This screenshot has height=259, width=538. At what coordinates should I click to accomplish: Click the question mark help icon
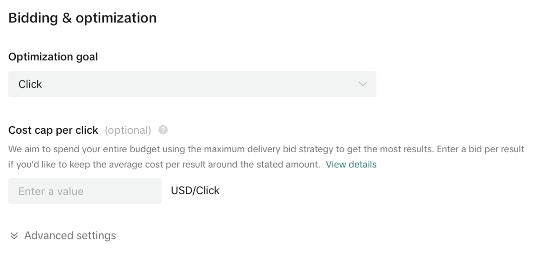163,130
